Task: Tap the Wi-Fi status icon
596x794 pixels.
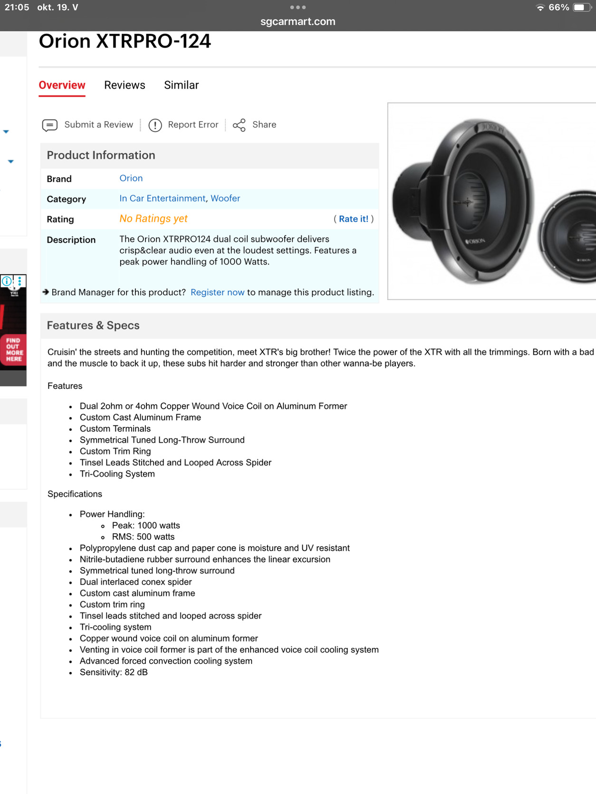Action: [540, 8]
